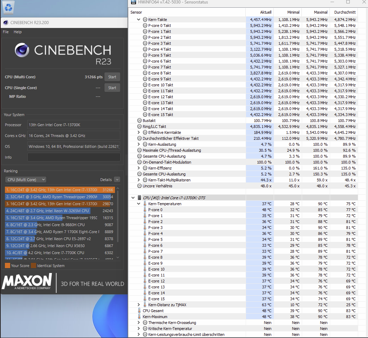The image size is (368, 338).
Task: Select ranking entry 10 Intel Core i7-7700K
Action: 60,253
